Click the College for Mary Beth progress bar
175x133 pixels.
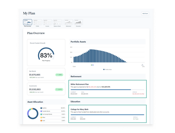pyautogui.click(x=107, y=115)
